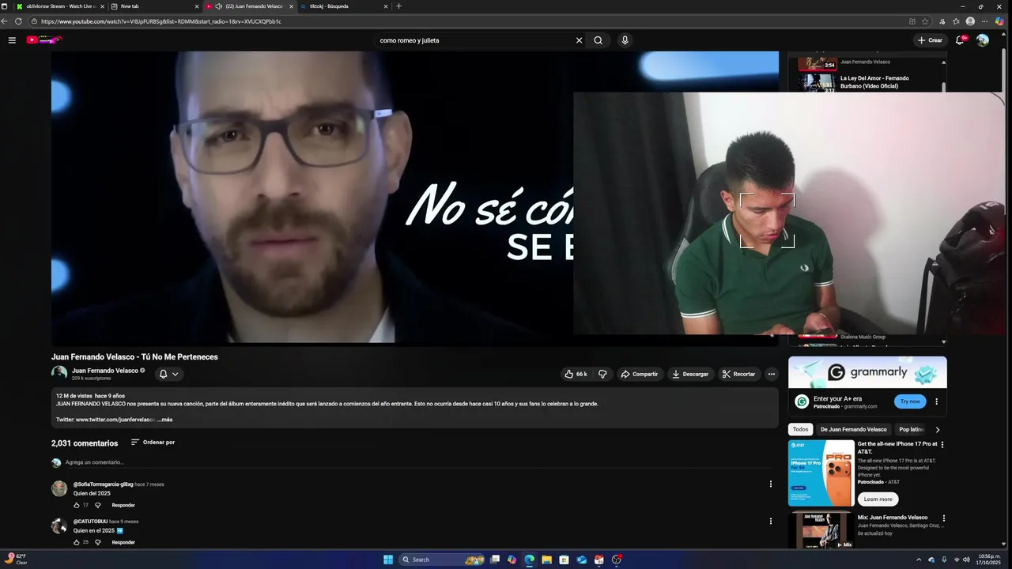Focus the YouTube search field
The width and height of the screenshot is (1012, 569).
pyautogui.click(x=474, y=40)
